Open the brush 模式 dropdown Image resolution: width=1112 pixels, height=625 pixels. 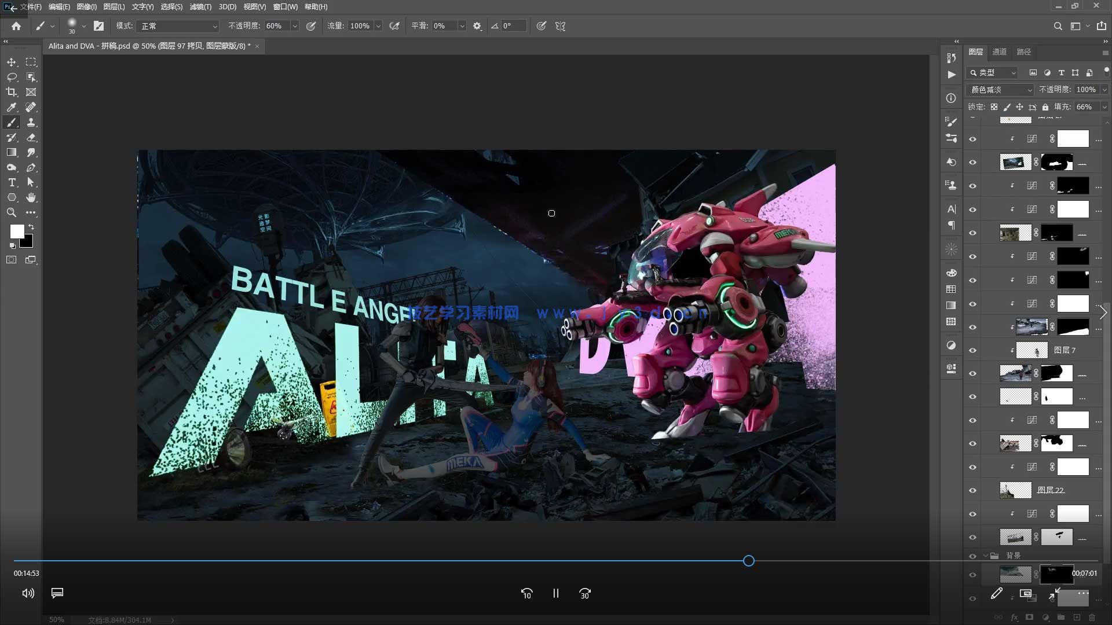point(178,26)
